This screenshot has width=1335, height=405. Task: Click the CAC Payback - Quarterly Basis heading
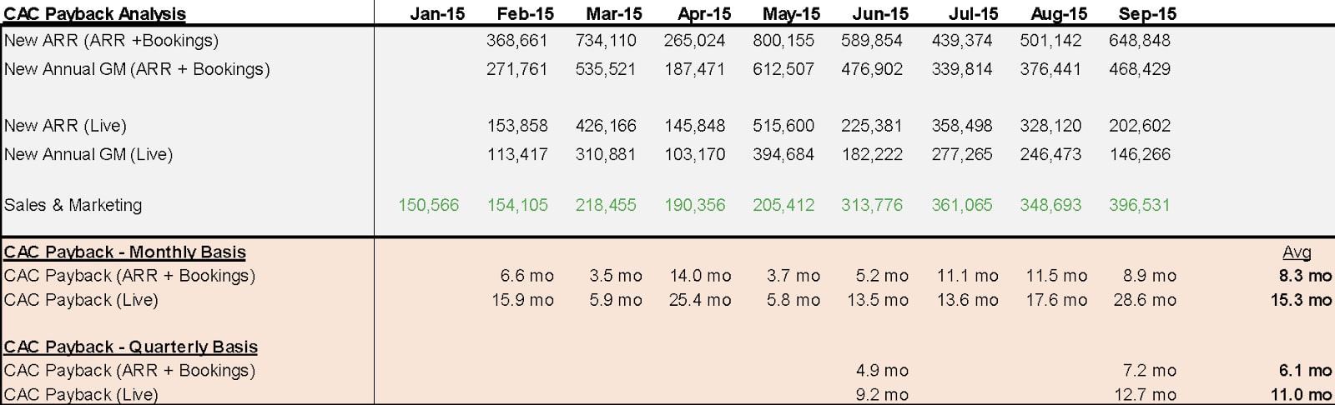click(131, 347)
